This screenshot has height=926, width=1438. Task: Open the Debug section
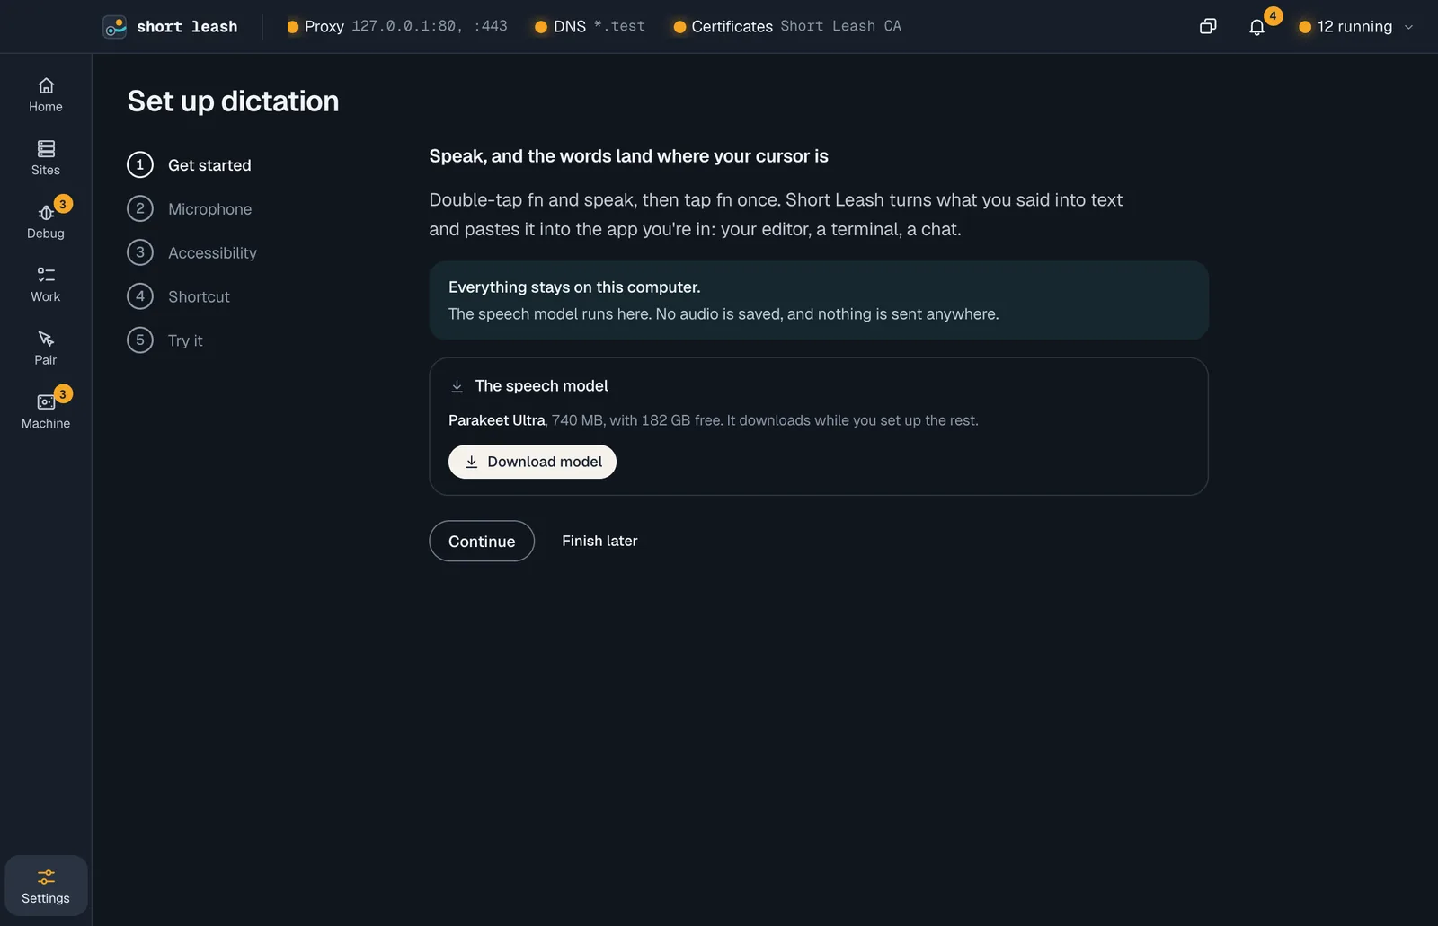(x=46, y=222)
